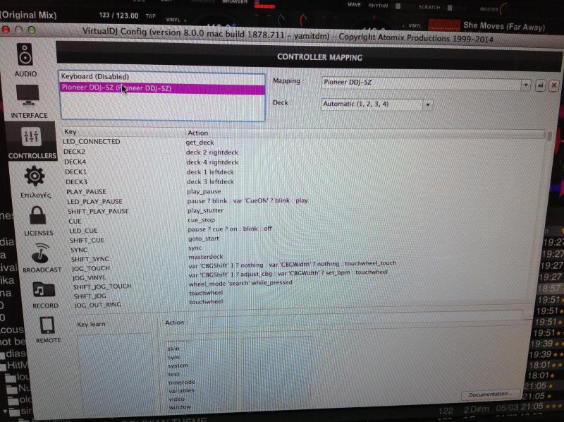Select the JOG_VINYL key row
Viewport: 564px width, 422px height.
tap(90, 278)
